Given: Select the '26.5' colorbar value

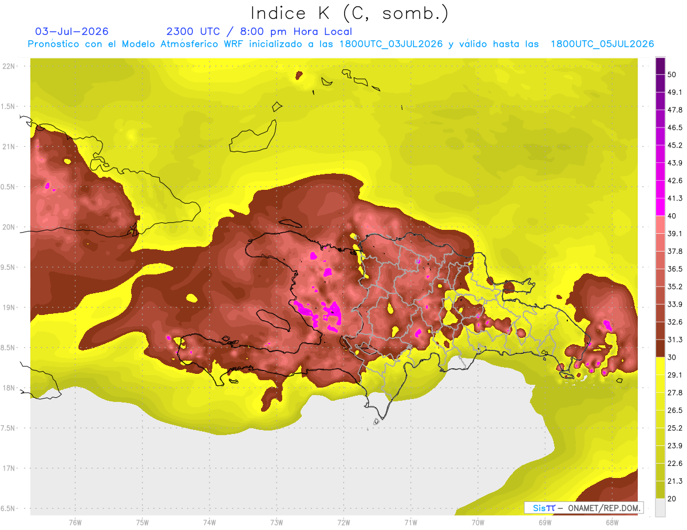Looking at the screenshot, I should [x=676, y=411].
